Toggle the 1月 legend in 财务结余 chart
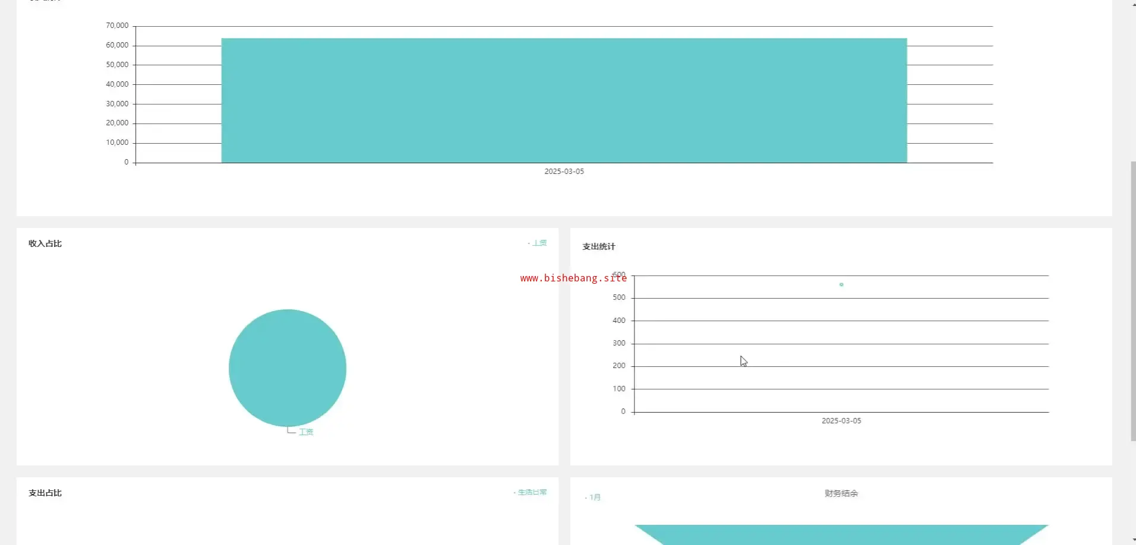The image size is (1136, 545). pyautogui.click(x=593, y=498)
